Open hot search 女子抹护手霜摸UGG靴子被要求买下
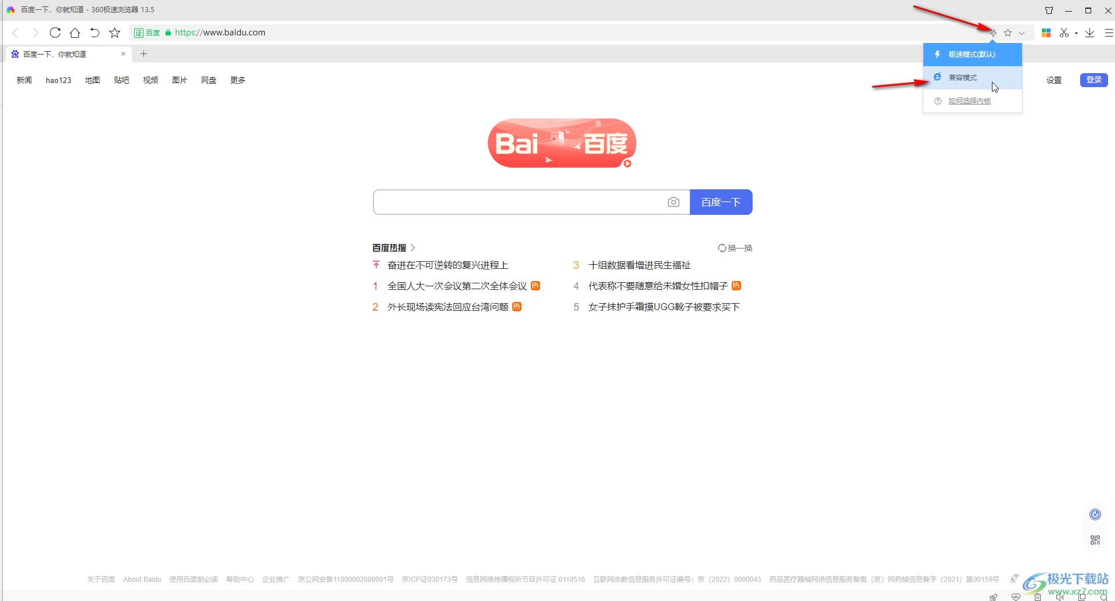This screenshot has height=601, width=1115. point(664,307)
